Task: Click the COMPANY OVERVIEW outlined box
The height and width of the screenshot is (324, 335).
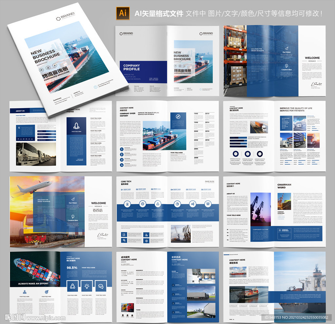Action: point(284,233)
